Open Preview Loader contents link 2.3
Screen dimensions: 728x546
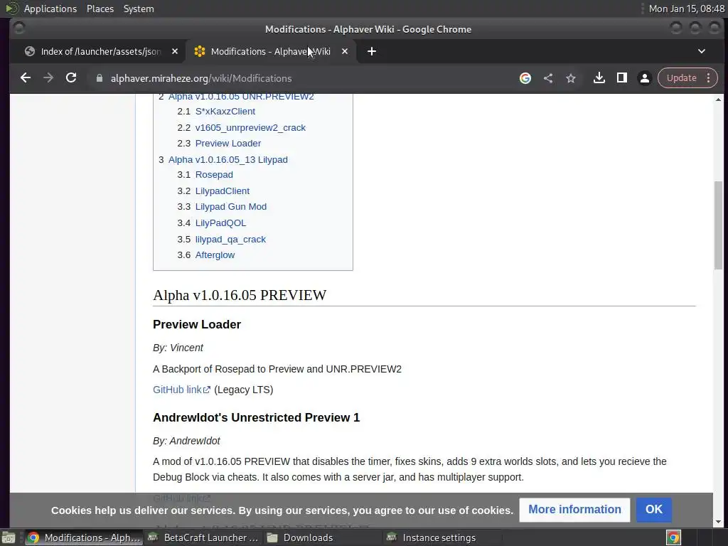[228, 144]
